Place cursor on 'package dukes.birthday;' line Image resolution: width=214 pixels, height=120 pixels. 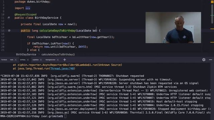coord(32,2)
